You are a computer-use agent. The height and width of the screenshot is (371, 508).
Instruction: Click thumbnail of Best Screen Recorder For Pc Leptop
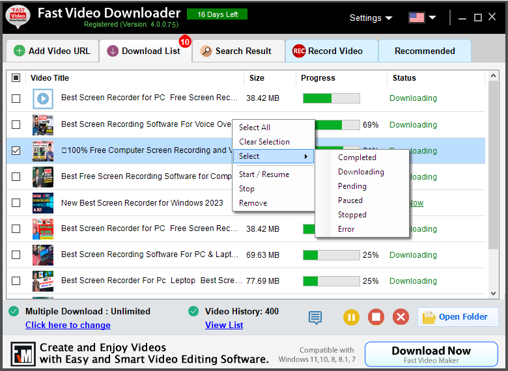tap(43, 281)
